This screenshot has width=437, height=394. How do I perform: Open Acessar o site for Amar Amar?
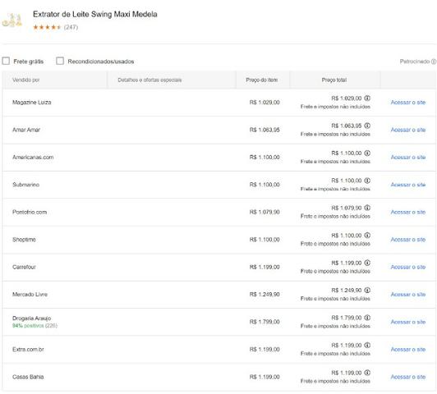click(x=408, y=130)
